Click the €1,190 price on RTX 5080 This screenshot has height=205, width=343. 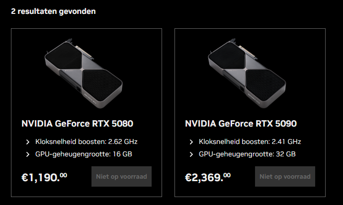pos(41,177)
